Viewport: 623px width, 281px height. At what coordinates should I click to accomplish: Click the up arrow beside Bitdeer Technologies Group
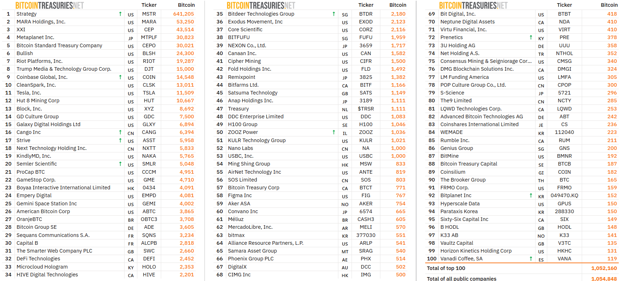click(334, 14)
